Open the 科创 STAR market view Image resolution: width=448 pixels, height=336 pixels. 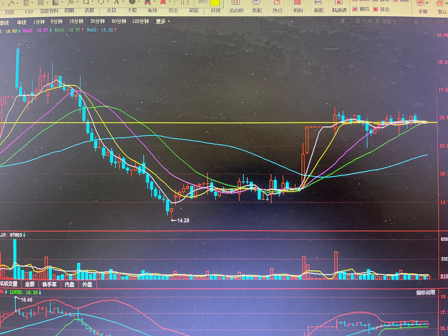[215, 10]
